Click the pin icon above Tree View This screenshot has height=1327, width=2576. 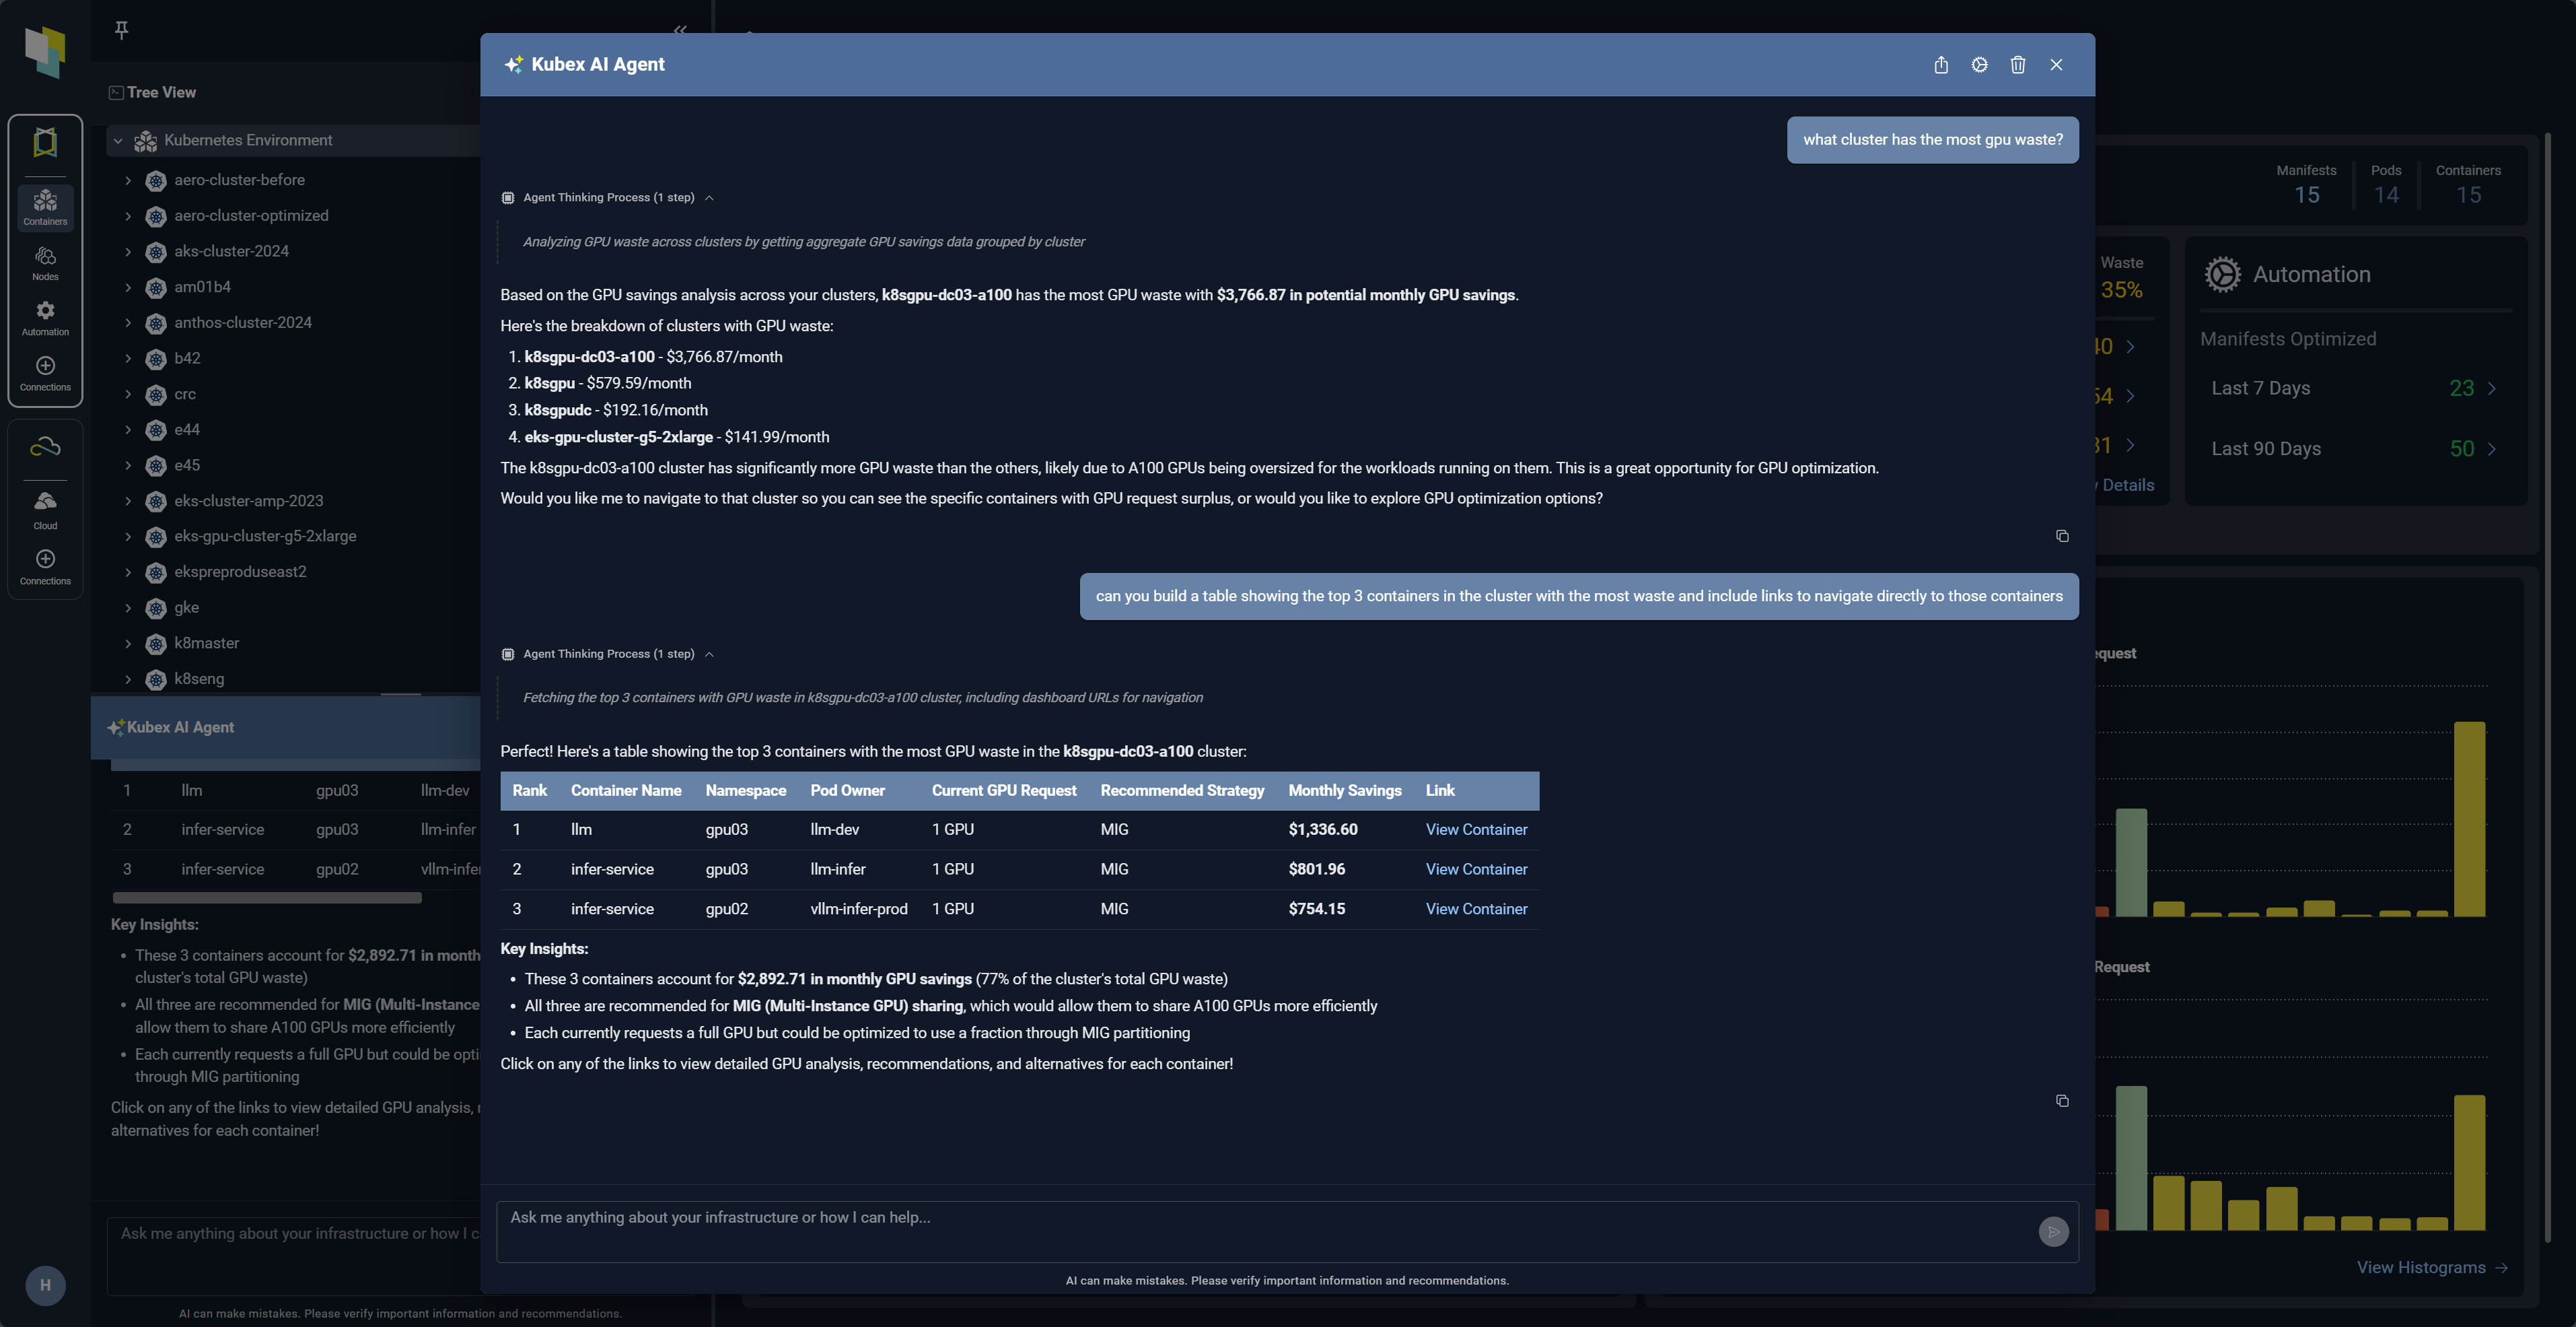(x=121, y=30)
